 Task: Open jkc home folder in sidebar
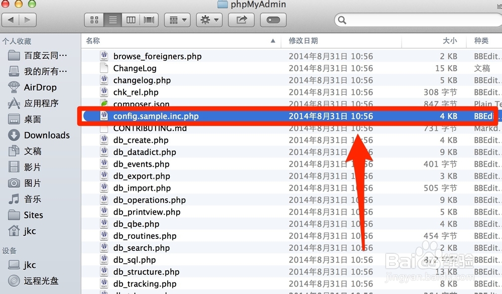point(22,231)
